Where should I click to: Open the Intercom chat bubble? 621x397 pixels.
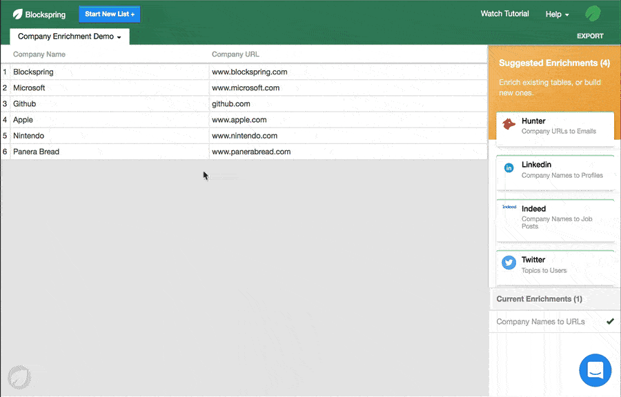coord(595,370)
